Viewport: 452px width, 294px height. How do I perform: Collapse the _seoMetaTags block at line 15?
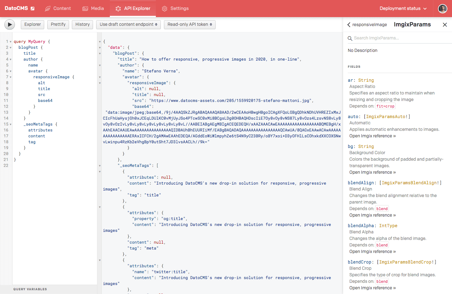11,124
